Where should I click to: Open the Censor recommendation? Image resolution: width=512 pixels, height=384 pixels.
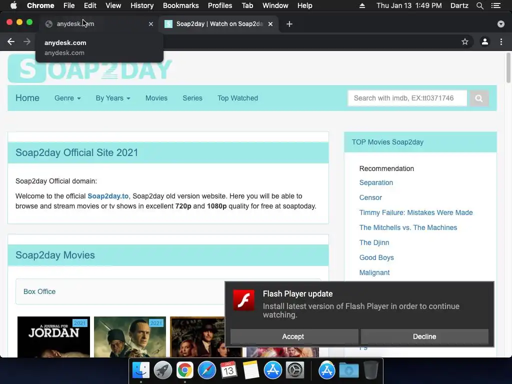370,197
